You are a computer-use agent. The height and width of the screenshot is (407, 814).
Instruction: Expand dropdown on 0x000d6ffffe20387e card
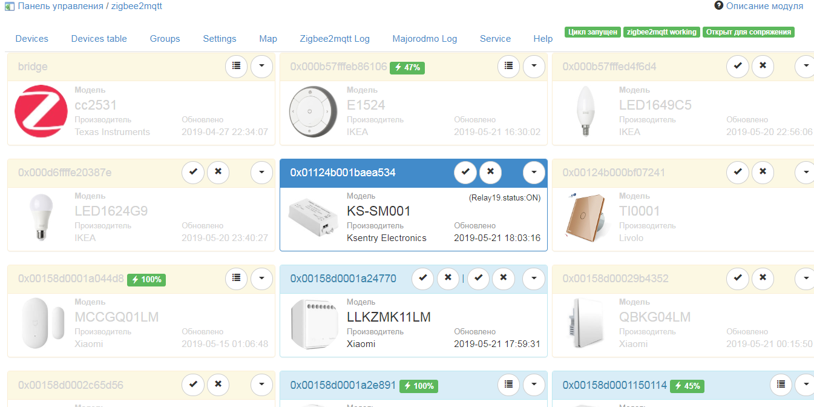coord(261,172)
